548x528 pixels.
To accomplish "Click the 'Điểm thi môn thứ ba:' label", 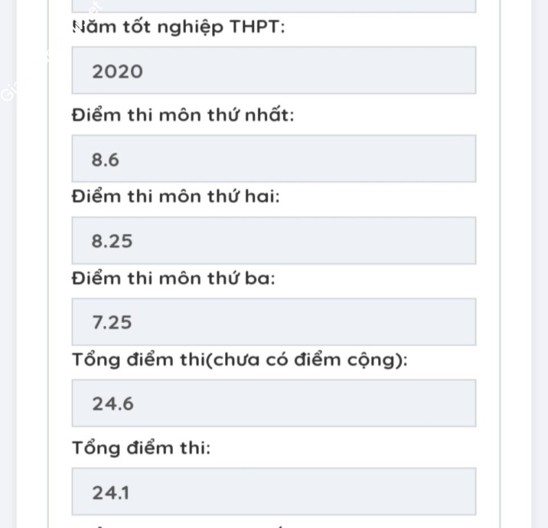I will point(173,278).
